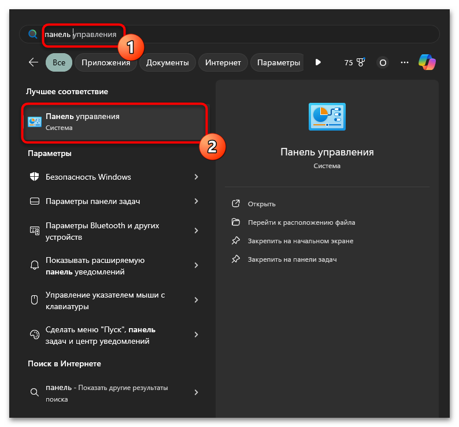The width and height of the screenshot is (459, 427).
Task: Click the large Control Panel icon in preview pane
Action: click(x=327, y=117)
